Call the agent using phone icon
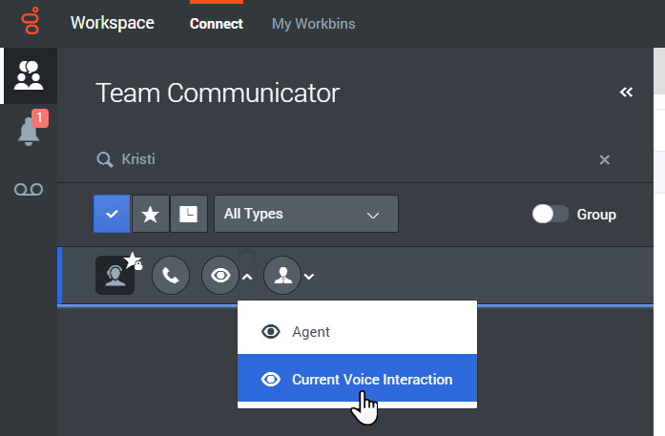Image resolution: width=665 pixels, height=436 pixels. point(171,276)
